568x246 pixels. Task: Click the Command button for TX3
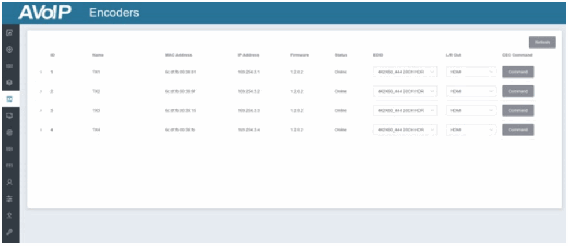[x=518, y=110]
